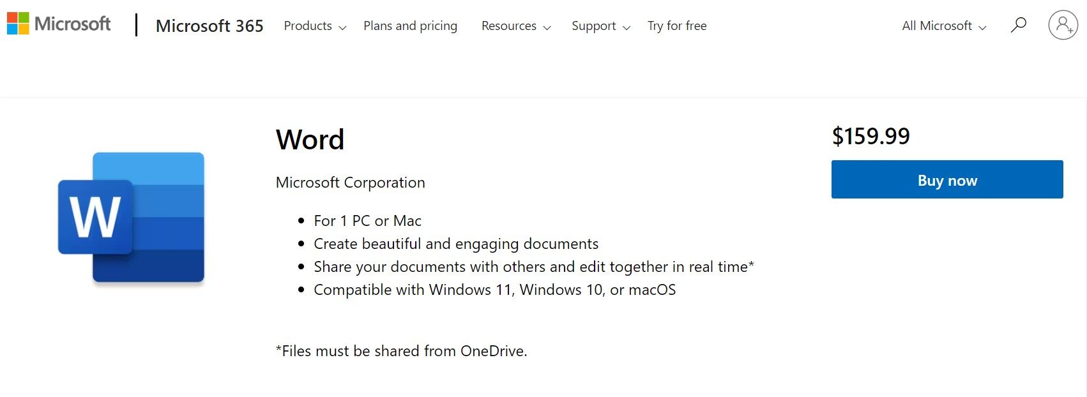Open the All Microsoft dropdown
This screenshot has height=397, width=1087.
point(944,26)
